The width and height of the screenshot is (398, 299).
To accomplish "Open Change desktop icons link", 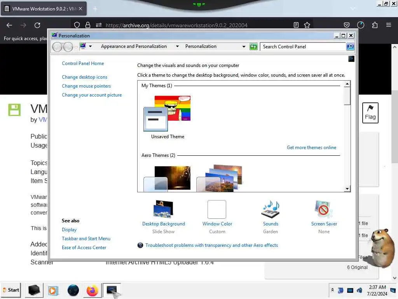I will click(84, 77).
